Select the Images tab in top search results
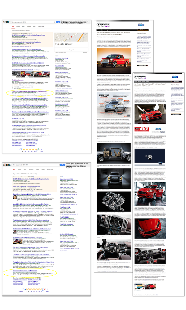This screenshot has height=310, width=186. click(18, 26)
